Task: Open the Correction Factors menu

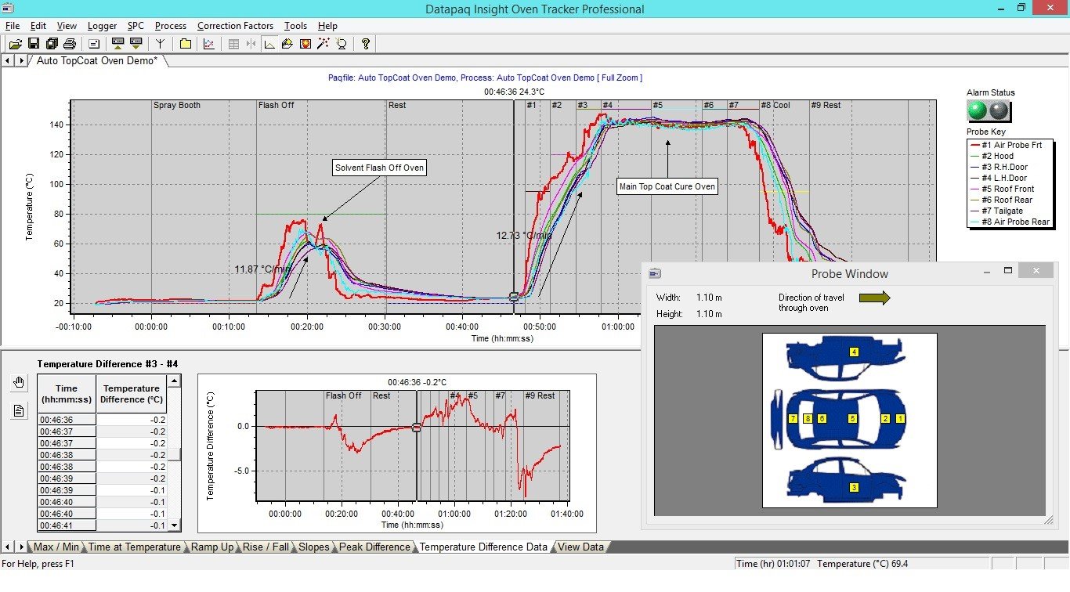Action: pyautogui.click(x=235, y=26)
